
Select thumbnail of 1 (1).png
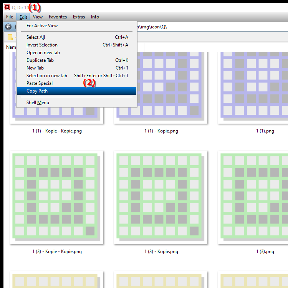(253, 88)
